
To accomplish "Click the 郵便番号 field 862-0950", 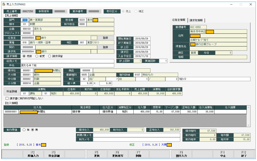I will (198, 27).
